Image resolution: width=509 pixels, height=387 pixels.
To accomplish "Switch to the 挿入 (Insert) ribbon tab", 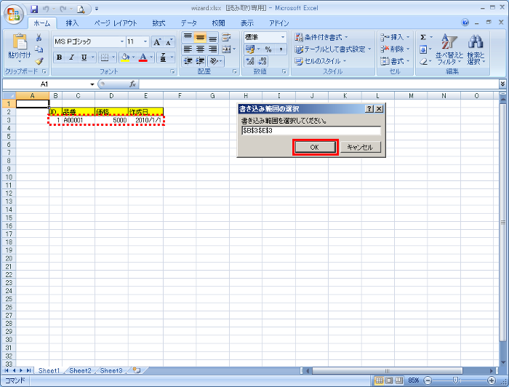I will point(72,23).
